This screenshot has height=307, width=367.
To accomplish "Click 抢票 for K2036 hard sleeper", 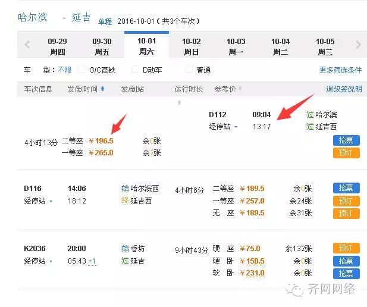I will pos(346,261).
